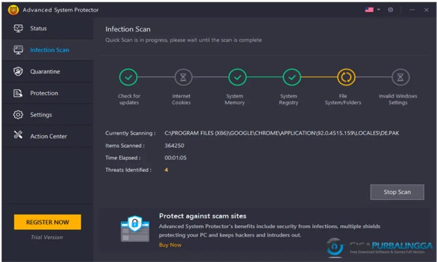Switch to the Protection tab
437x262 pixels.
[48, 93]
